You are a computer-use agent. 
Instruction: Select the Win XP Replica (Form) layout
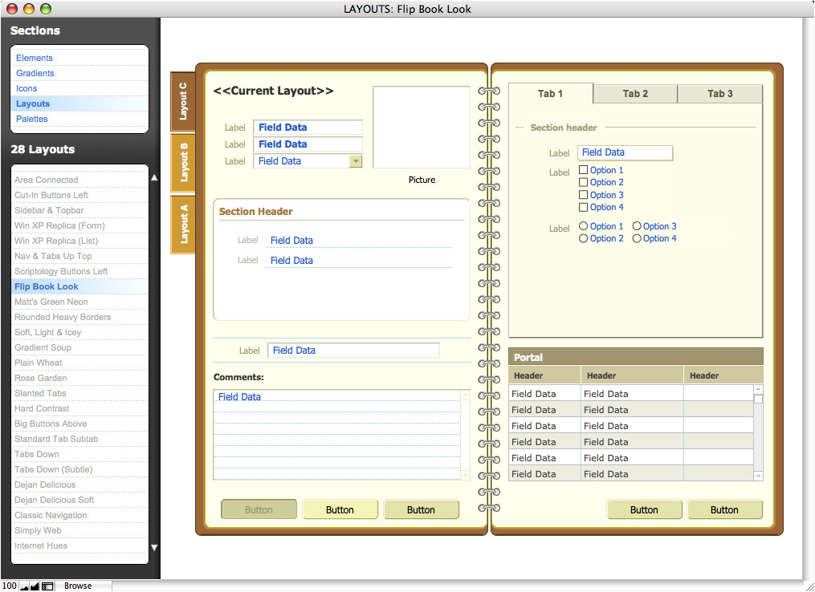click(79, 225)
